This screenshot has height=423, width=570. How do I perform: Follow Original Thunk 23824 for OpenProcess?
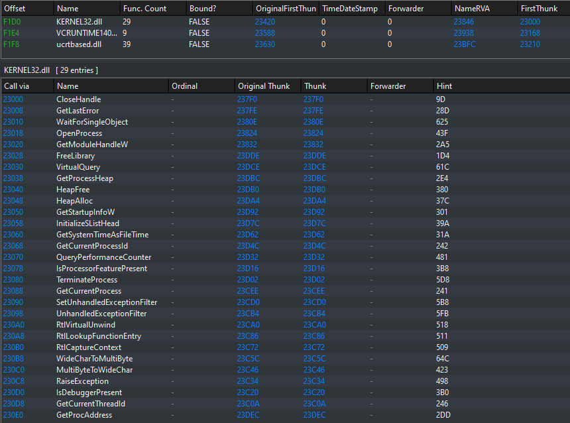click(247, 133)
